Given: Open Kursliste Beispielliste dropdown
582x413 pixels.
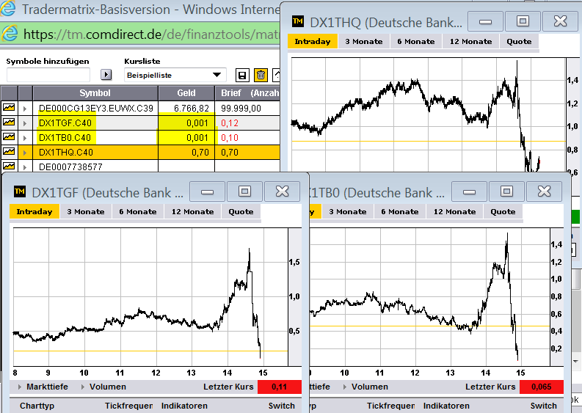Looking at the screenshot, I should coord(175,75).
